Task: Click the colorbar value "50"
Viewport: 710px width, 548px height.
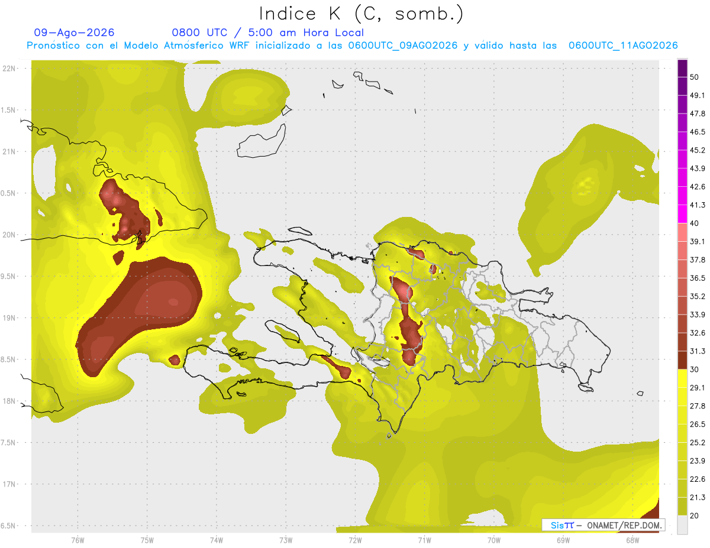Action: [695, 77]
